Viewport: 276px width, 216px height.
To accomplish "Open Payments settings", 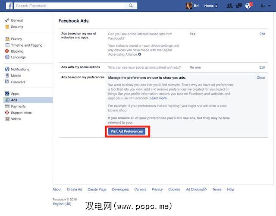I will click(18, 106).
